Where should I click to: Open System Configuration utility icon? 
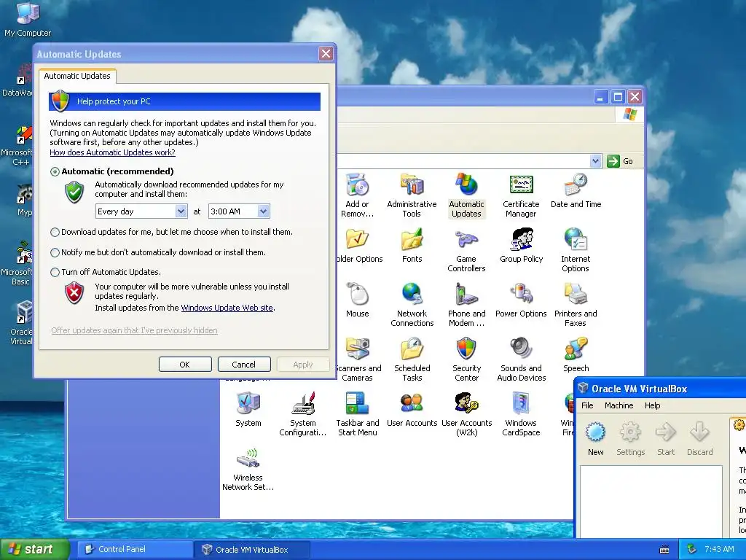click(x=302, y=414)
